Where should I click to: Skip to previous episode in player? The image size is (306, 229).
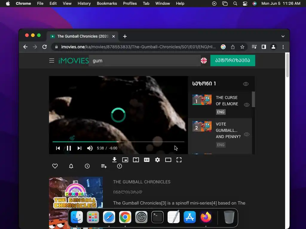[58, 148]
